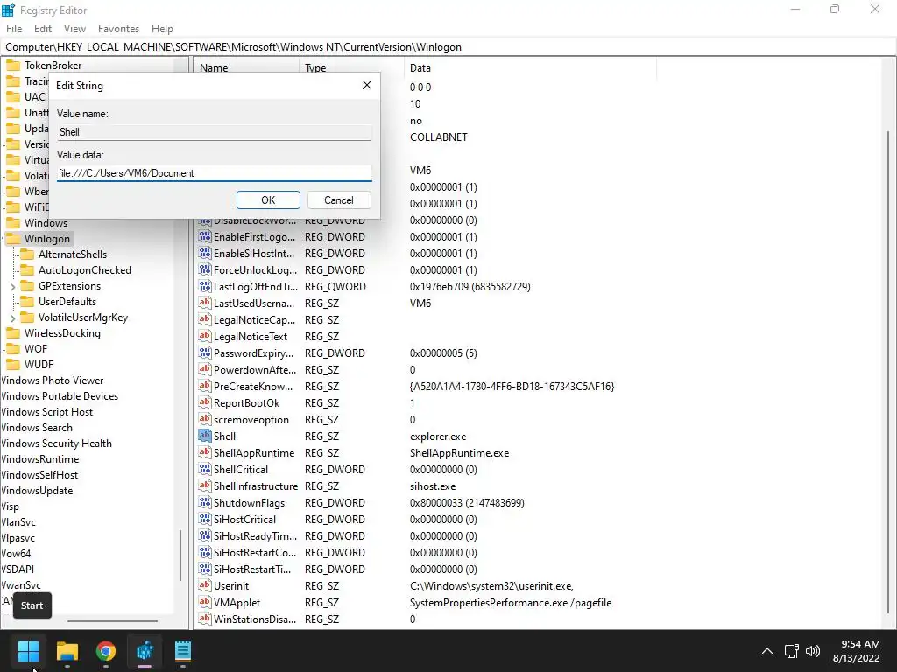Select the WOF key
897x672 pixels.
pos(35,348)
